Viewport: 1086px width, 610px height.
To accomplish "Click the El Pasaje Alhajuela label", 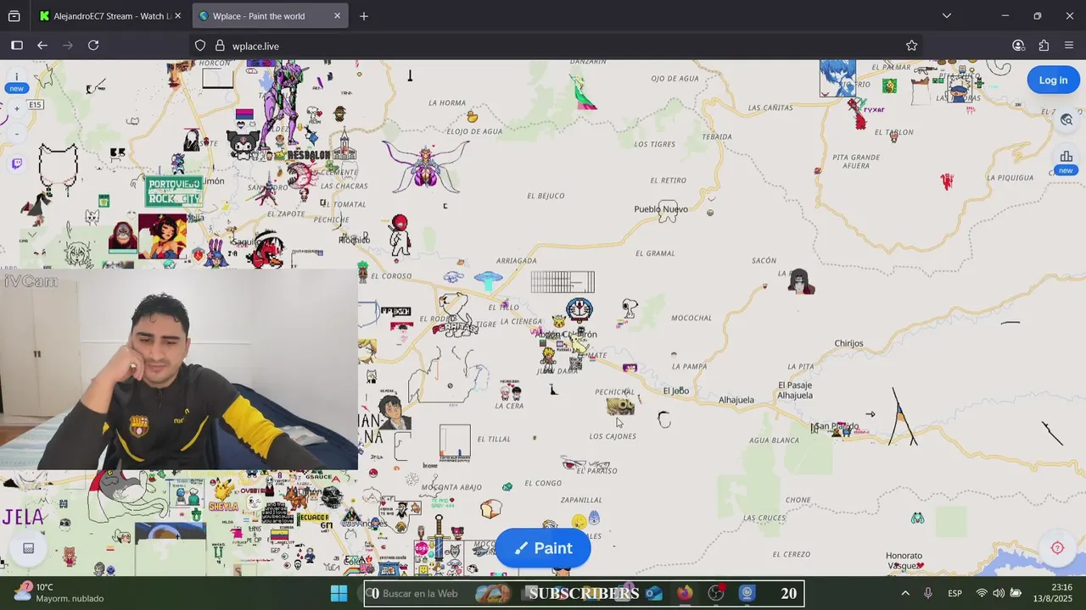I will tap(795, 391).
